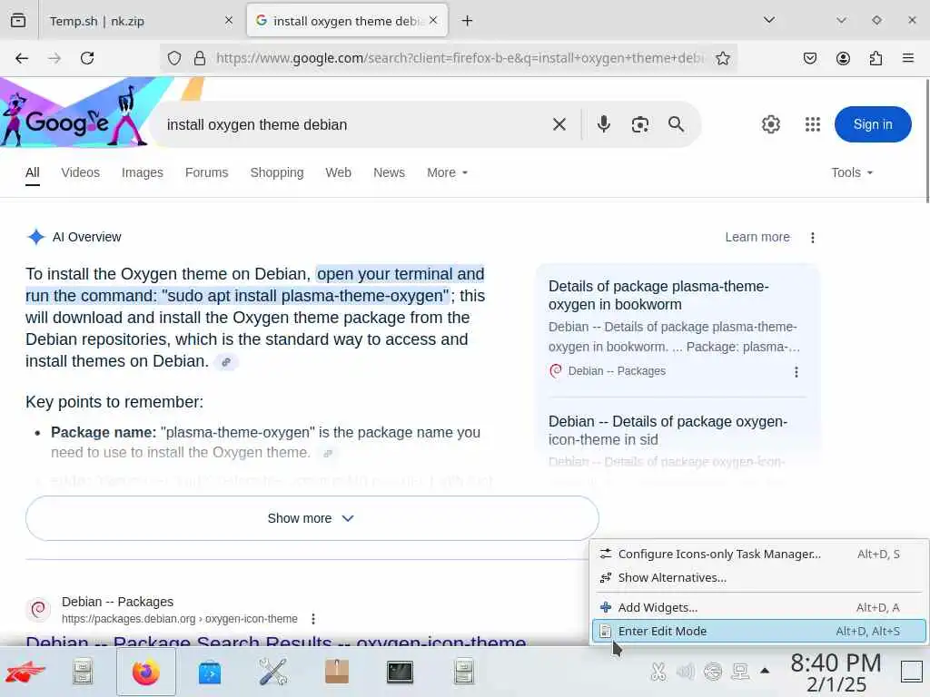
Task: Open more options beside packages.debian.org result
Action: coord(313,619)
